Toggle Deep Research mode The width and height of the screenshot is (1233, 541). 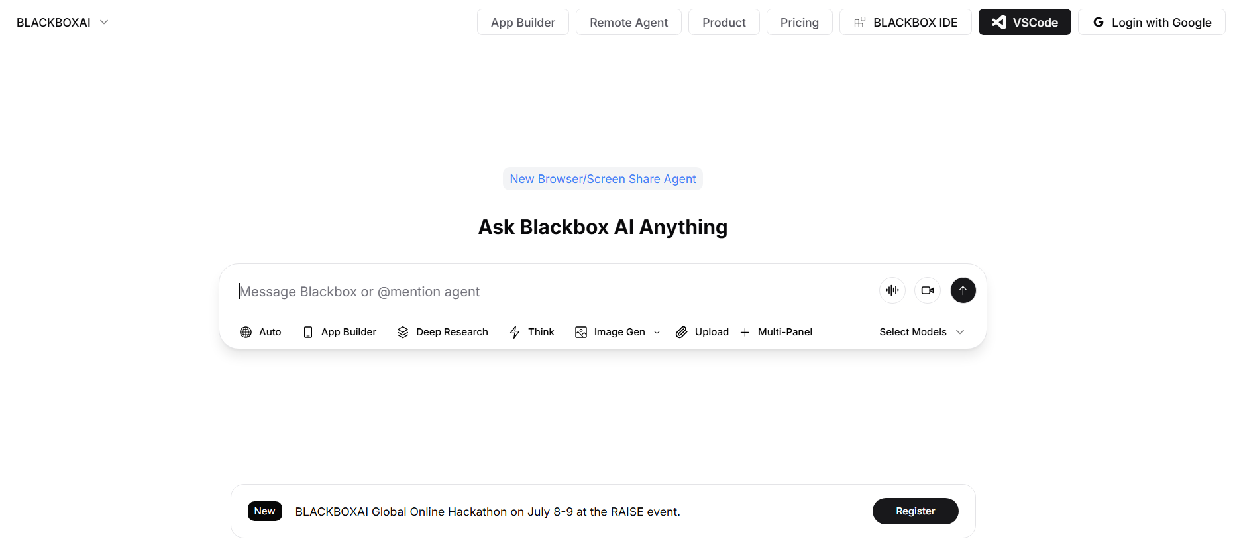pos(443,332)
